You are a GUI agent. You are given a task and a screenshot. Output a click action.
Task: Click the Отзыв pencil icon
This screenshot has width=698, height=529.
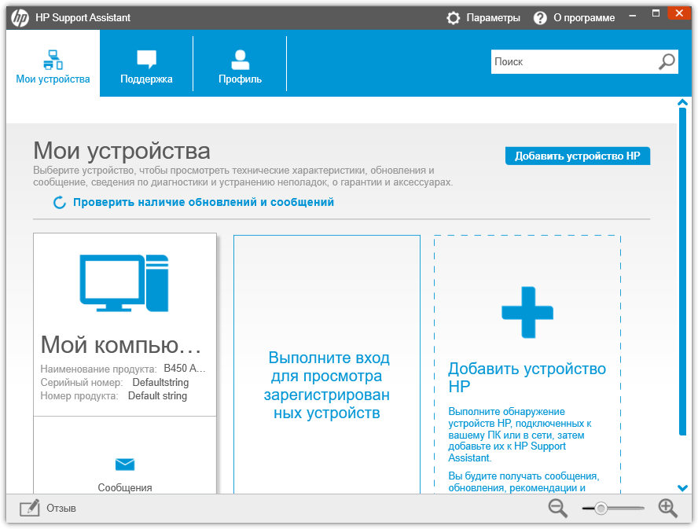click(x=30, y=508)
